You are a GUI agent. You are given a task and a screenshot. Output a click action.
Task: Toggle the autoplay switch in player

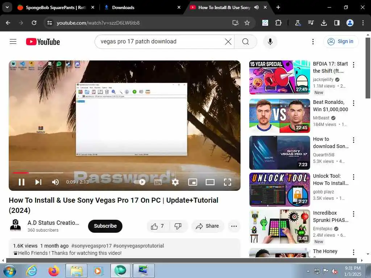point(140,182)
